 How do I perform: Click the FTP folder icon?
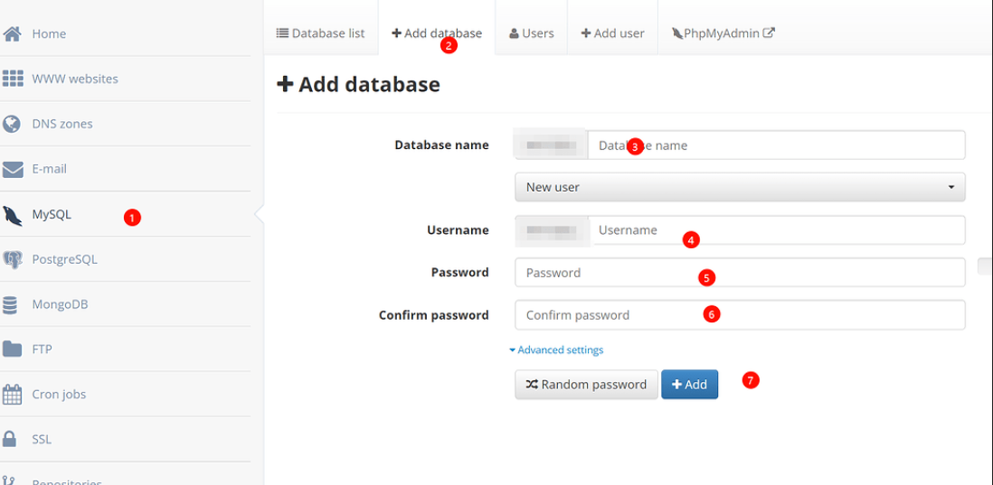tap(13, 350)
